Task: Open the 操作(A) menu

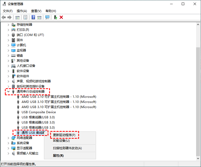Action: point(22,11)
